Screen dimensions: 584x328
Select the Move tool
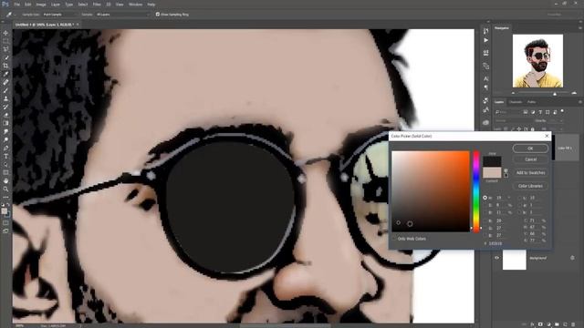click(5, 33)
